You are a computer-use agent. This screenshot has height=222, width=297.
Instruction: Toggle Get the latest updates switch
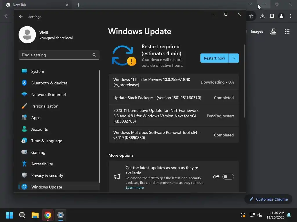228,177
